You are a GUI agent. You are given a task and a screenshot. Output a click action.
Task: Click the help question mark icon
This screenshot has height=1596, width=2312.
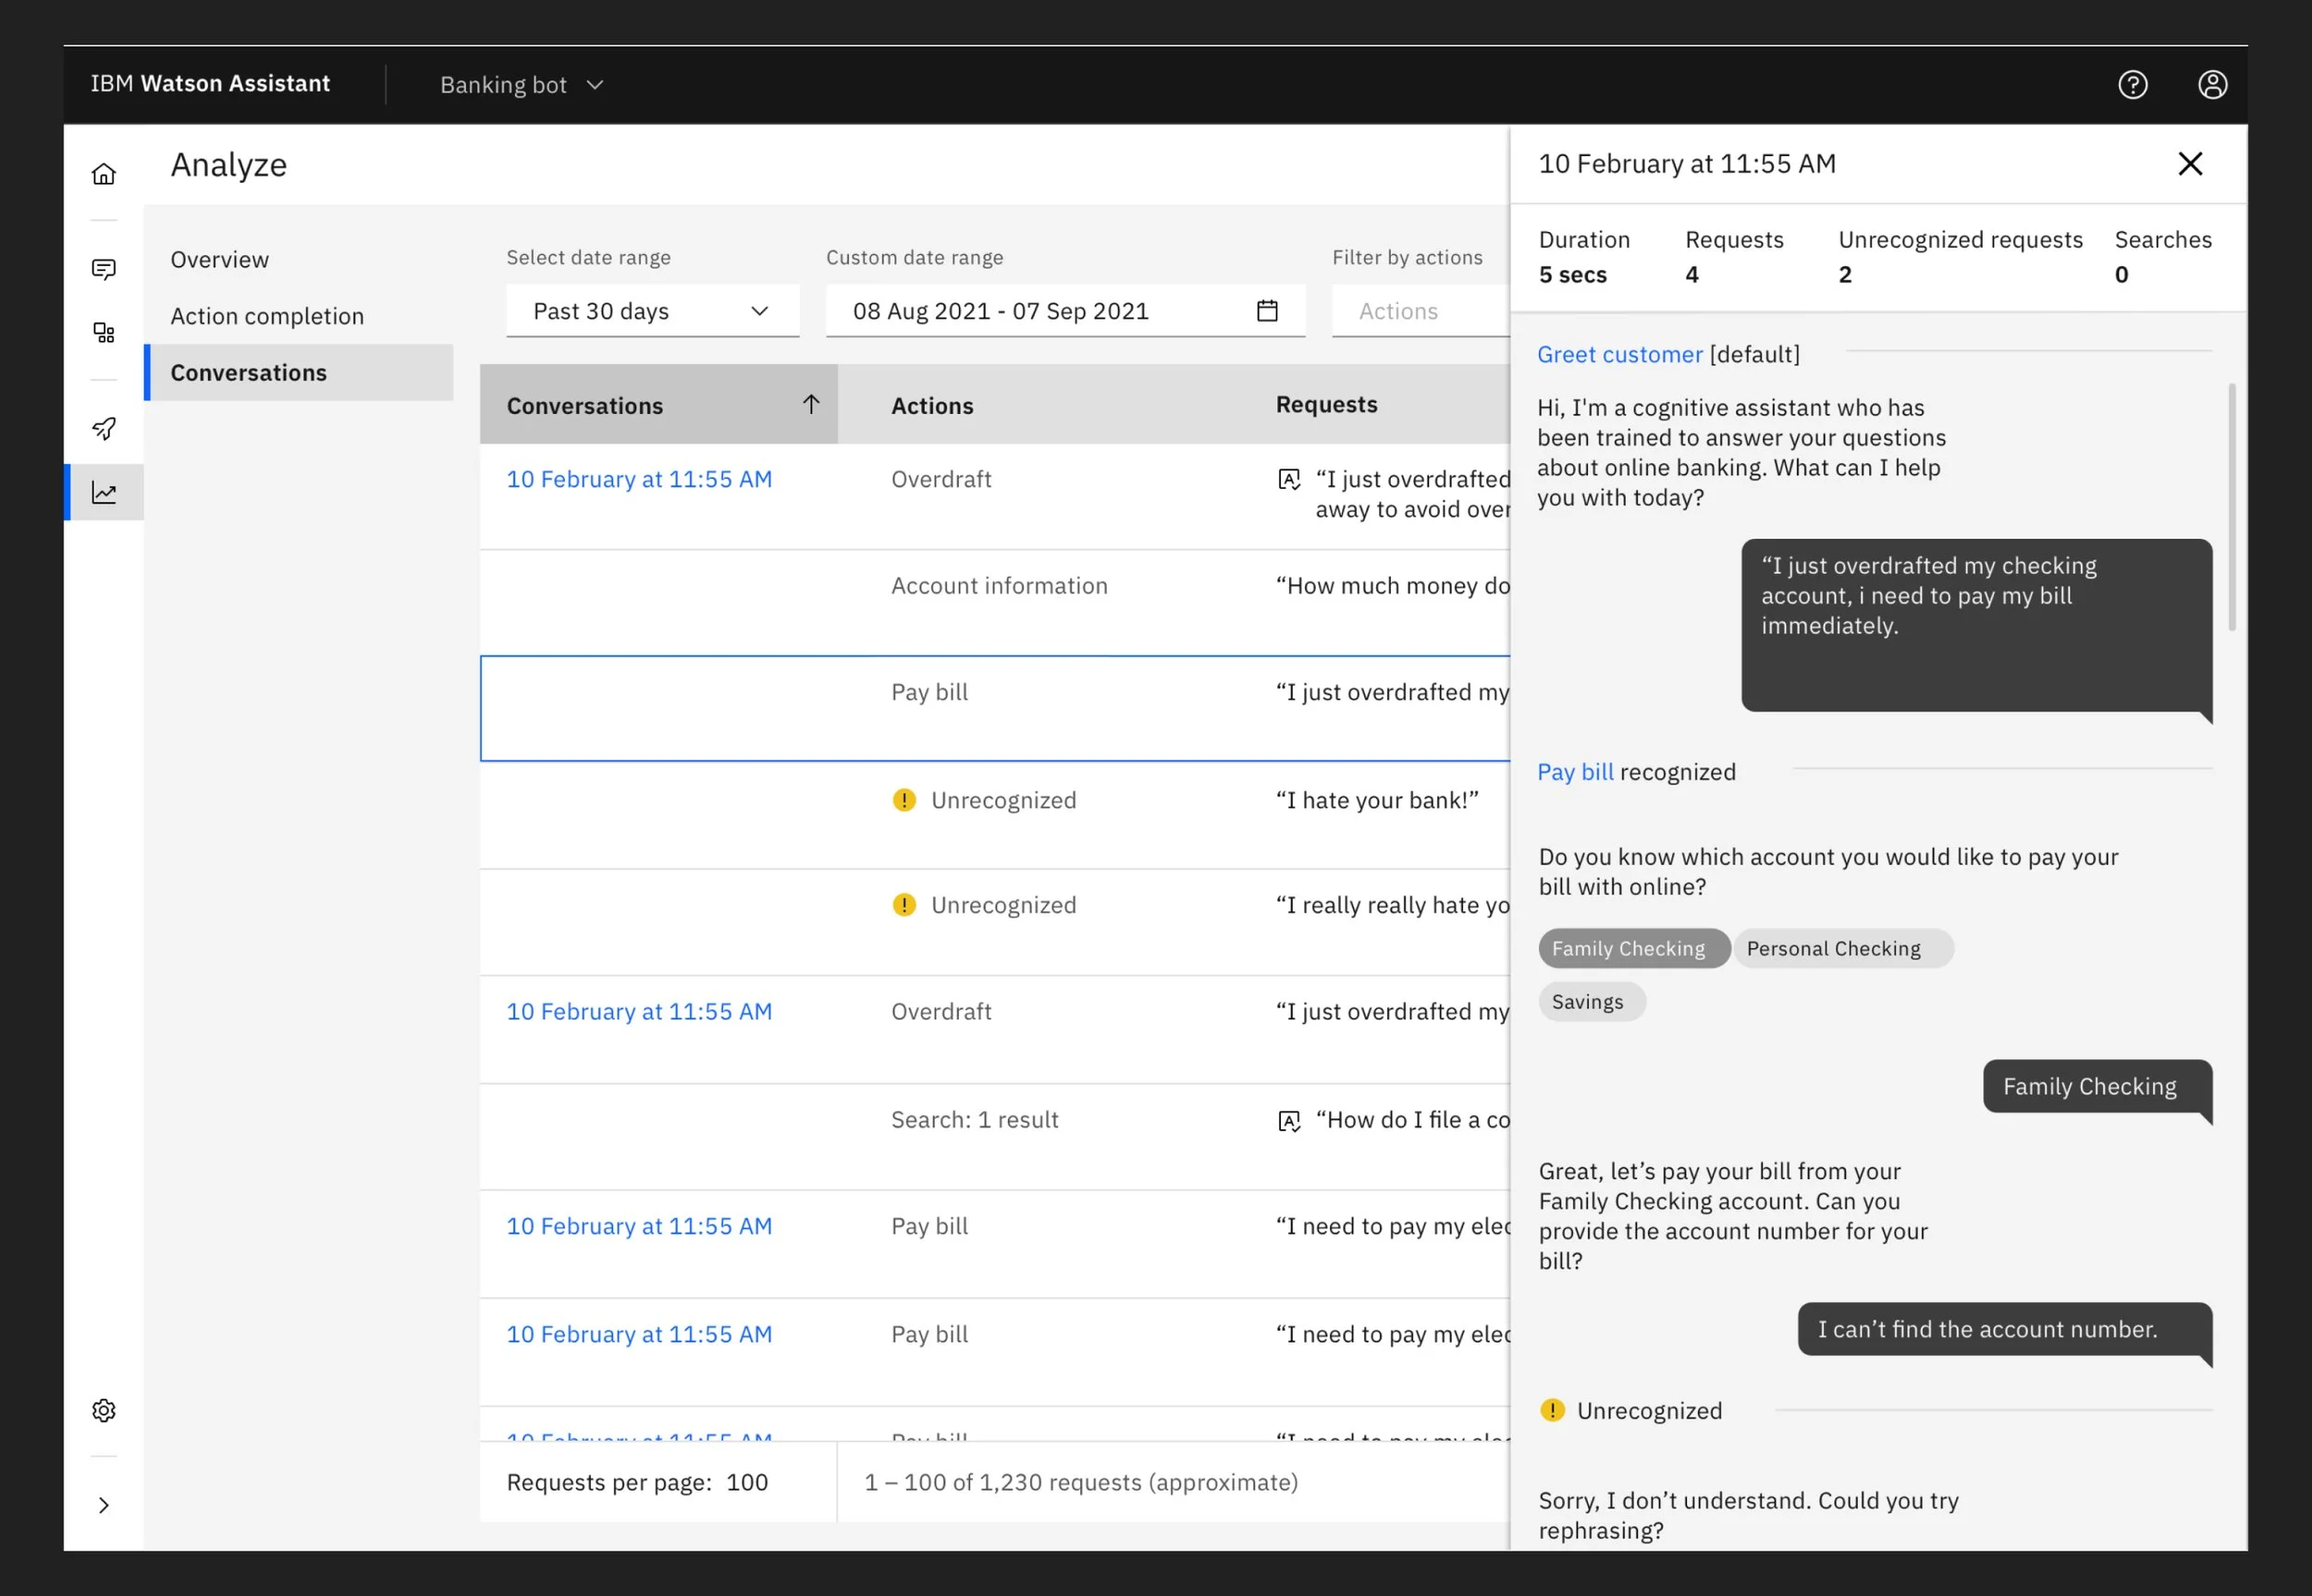pyautogui.click(x=2132, y=85)
